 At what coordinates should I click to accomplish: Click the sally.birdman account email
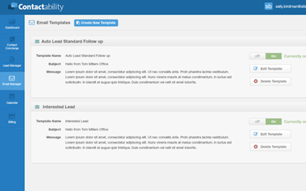coord(291,7)
